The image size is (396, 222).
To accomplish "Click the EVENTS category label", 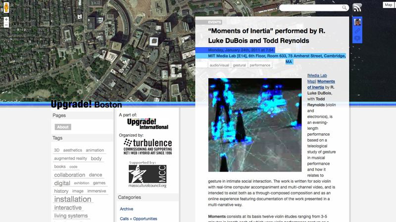I will 214,22.
